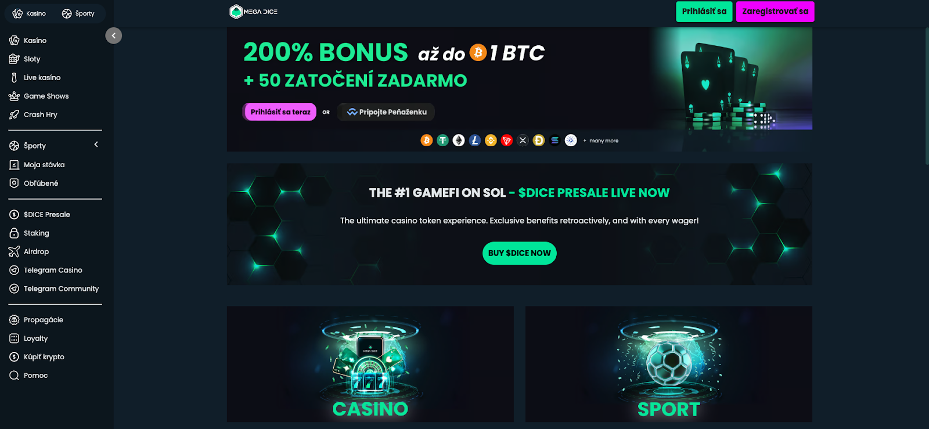
Task: Open Telegram Casino link
Action: tap(52, 271)
